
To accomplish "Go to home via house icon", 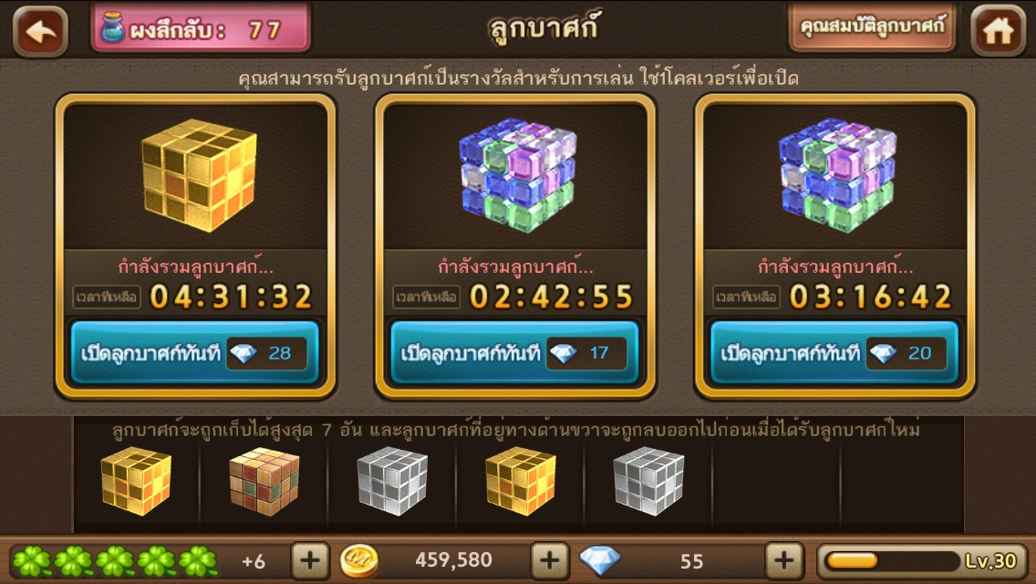I will (x=998, y=30).
